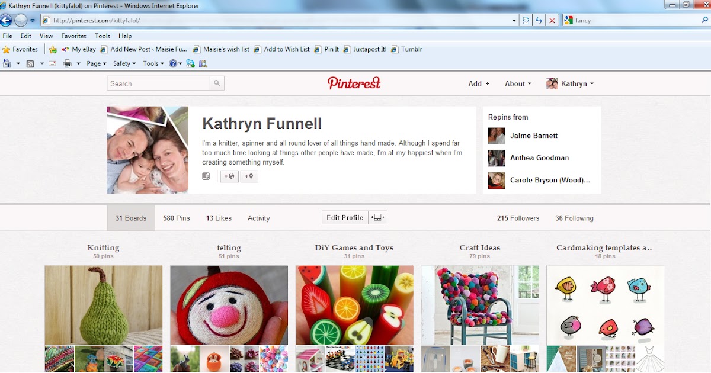View the 215 Followers list
This screenshot has height=373, width=711.
tap(517, 217)
